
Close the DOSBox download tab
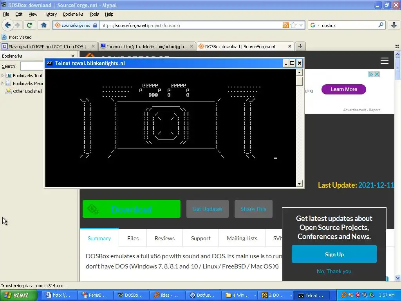[x=289, y=46]
